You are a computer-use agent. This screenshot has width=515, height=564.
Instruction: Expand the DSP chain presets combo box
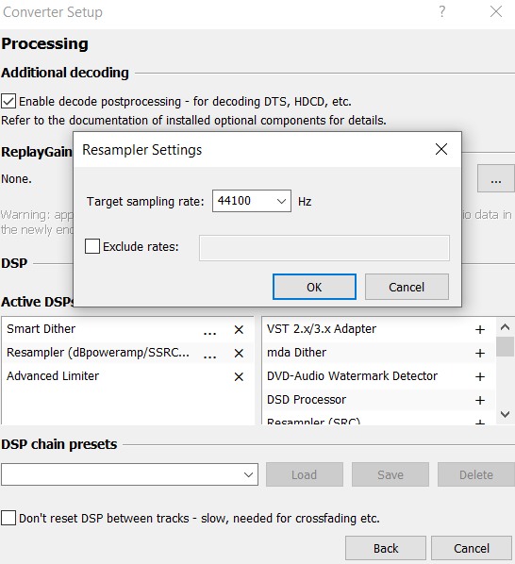(x=129, y=474)
